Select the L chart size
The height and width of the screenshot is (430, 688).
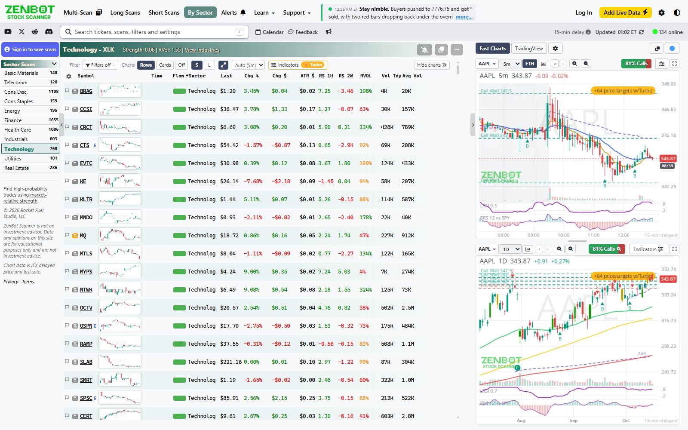(209, 65)
